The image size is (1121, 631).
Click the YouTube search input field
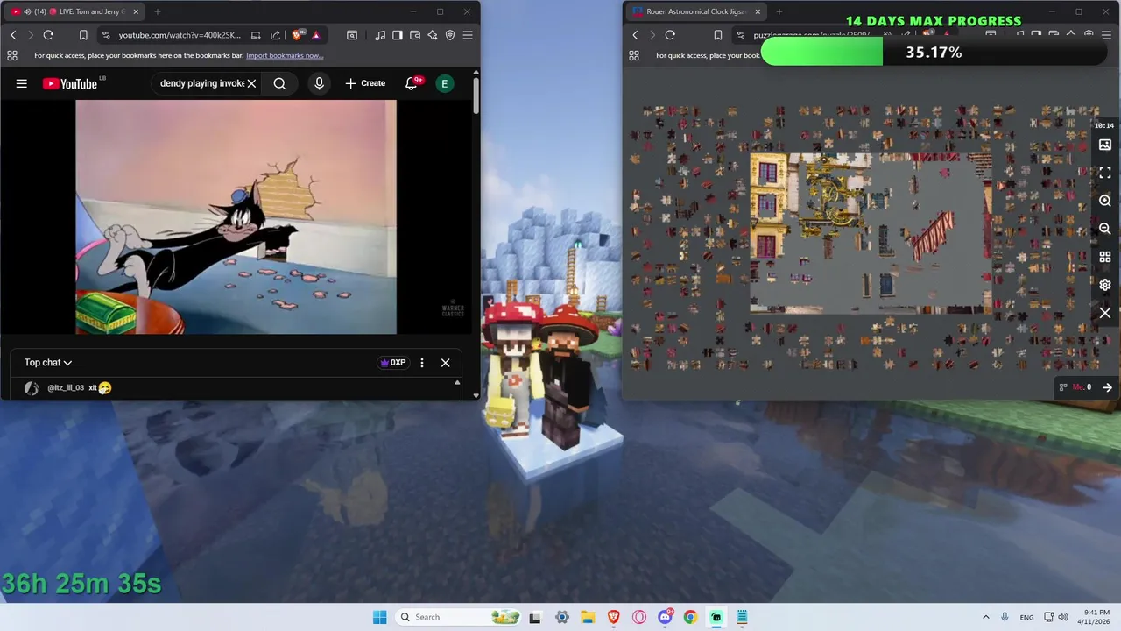pyautogui.click(x=201, y=83)
